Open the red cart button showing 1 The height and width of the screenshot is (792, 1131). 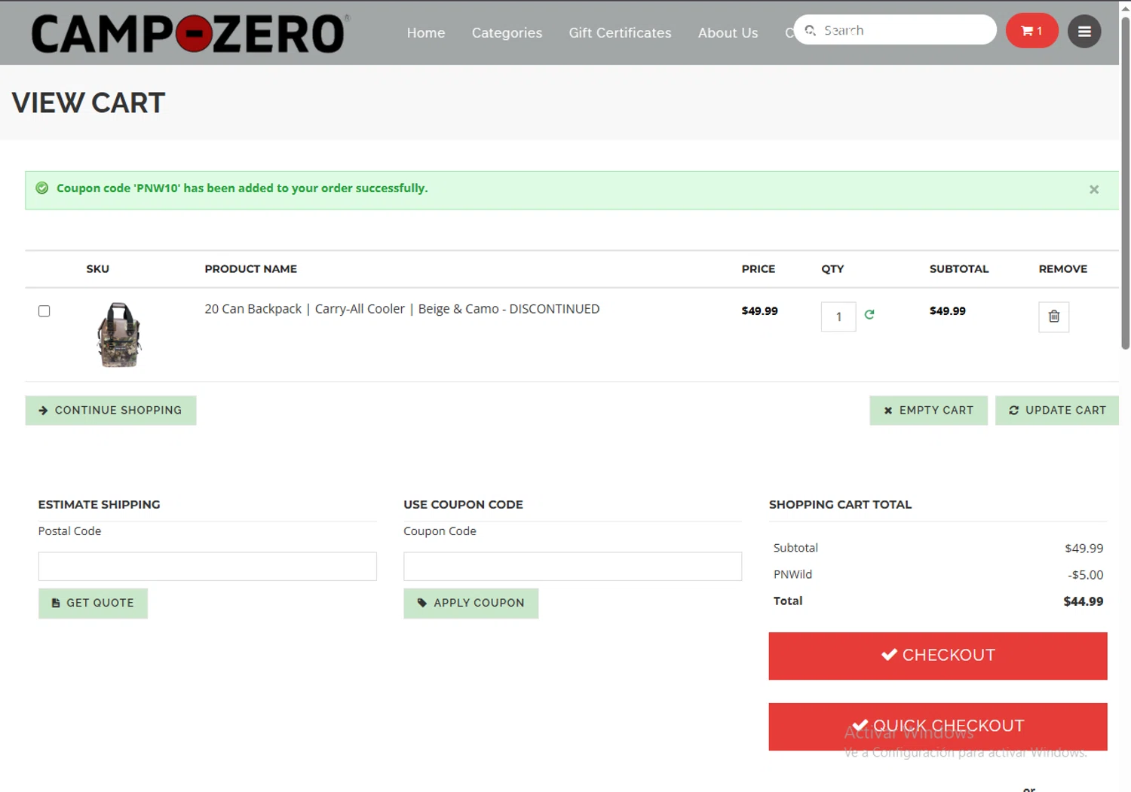1031,31
